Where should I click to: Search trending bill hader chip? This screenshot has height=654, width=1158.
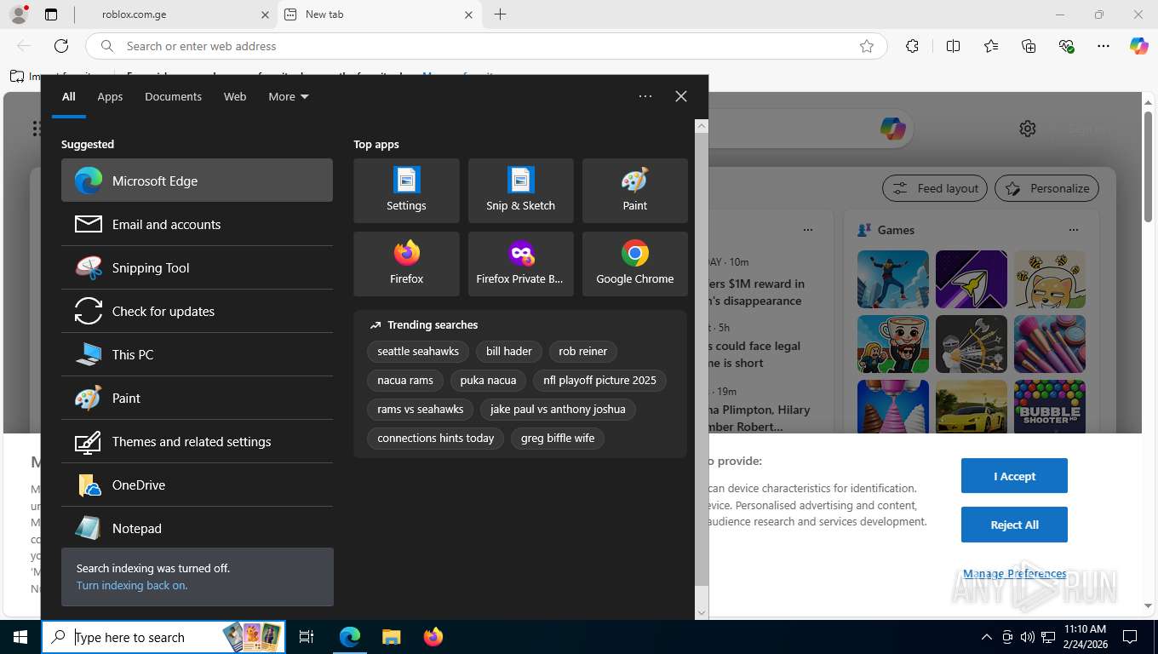click(509, 351)
